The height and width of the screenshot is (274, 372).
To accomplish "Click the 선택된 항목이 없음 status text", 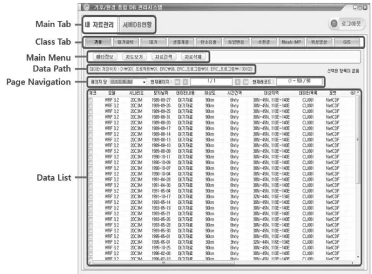I will tap(343, 71).
